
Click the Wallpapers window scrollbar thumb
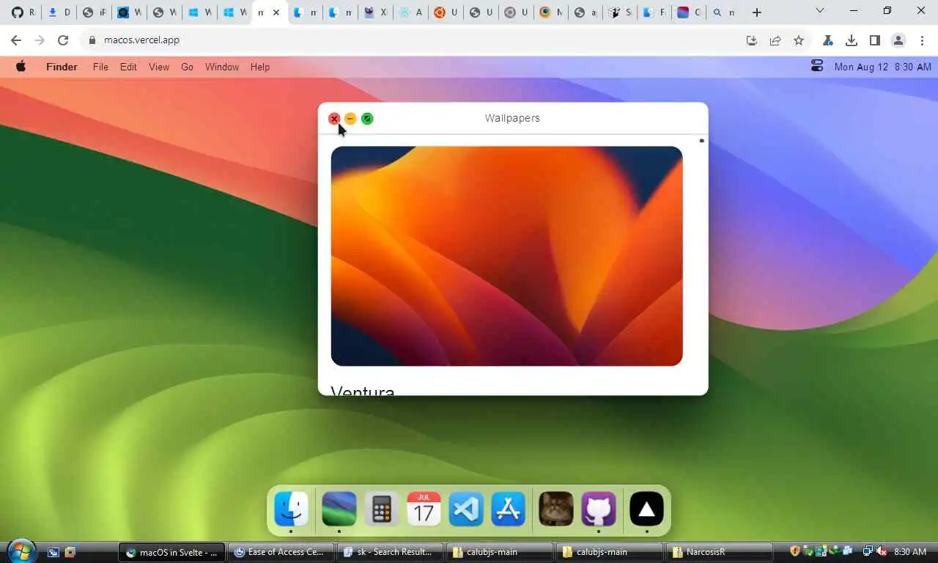pyautogui.click(x=701, y=140)
